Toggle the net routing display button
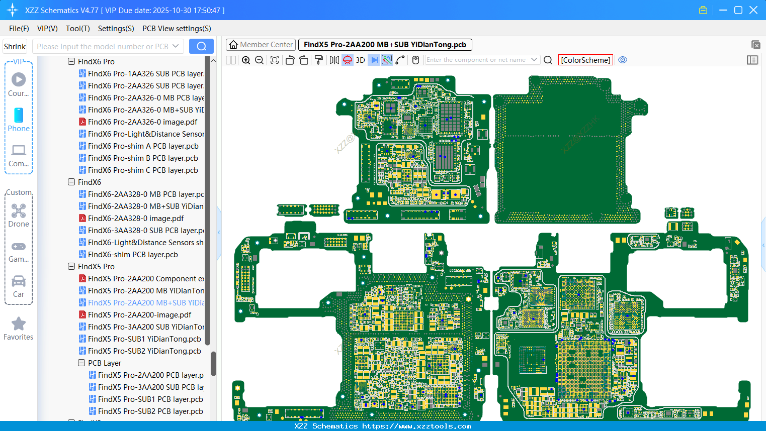 coord(387,60)
